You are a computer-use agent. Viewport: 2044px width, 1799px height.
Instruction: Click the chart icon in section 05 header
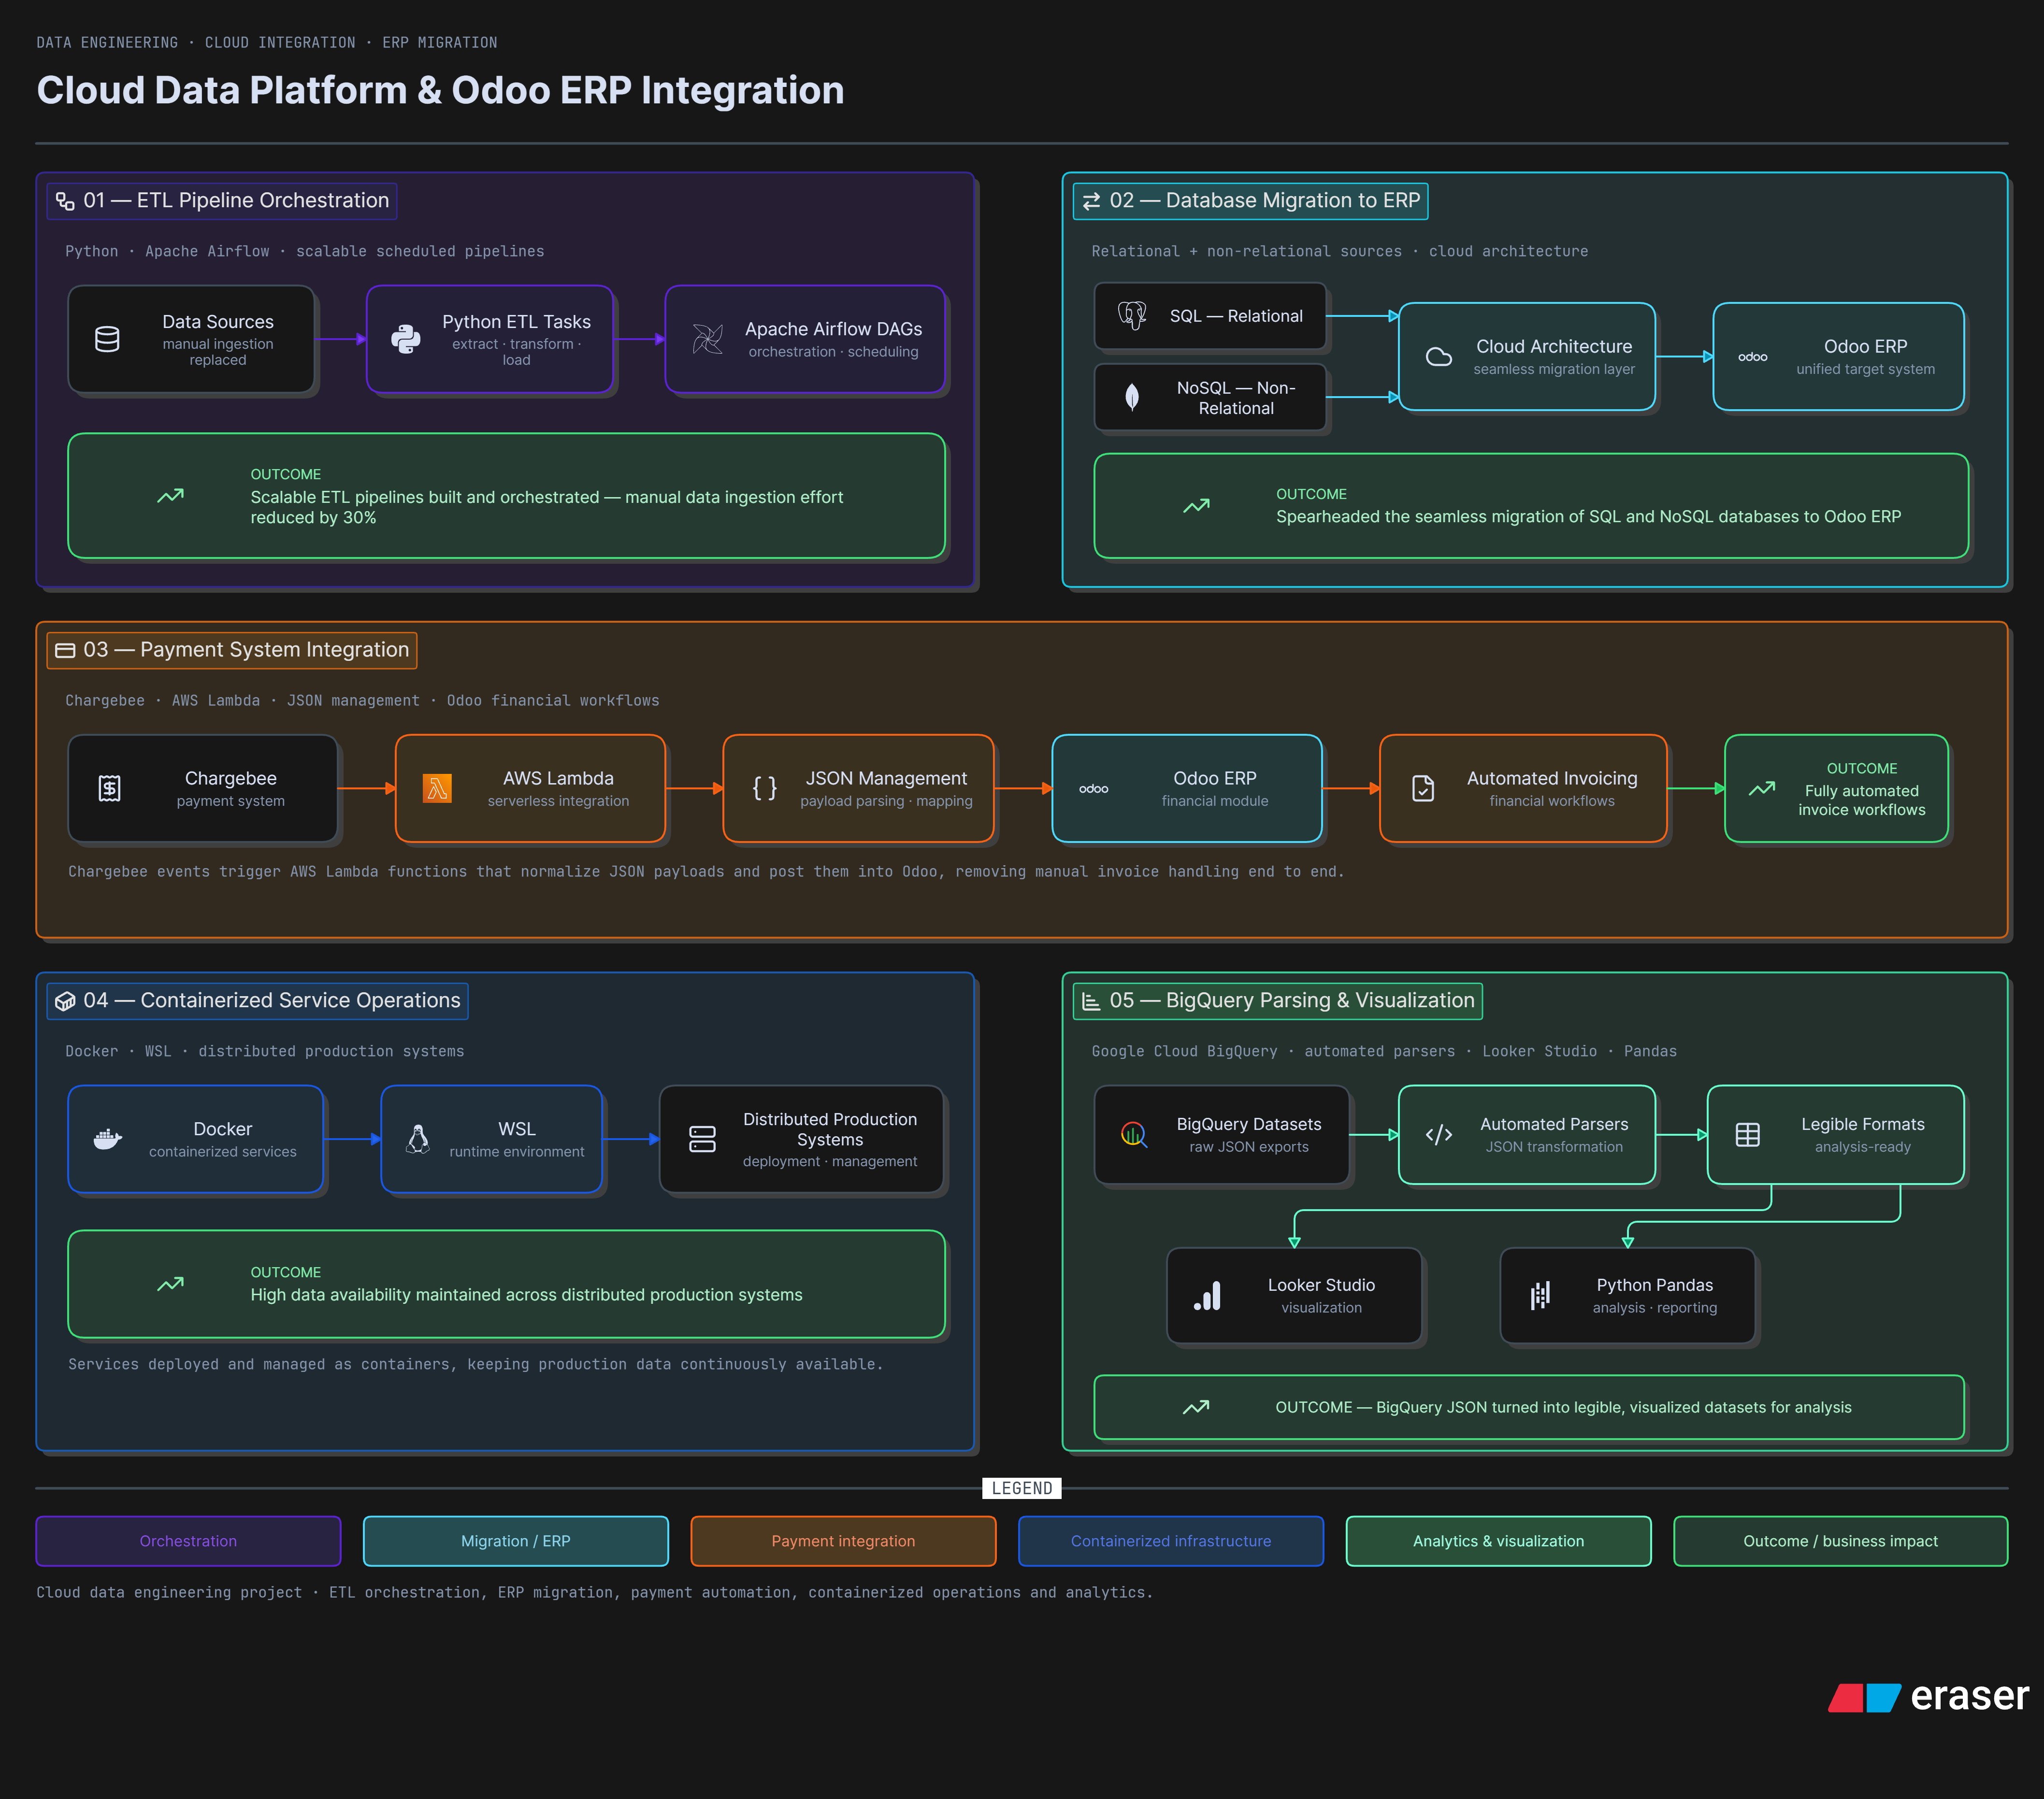[1091, 1002]
